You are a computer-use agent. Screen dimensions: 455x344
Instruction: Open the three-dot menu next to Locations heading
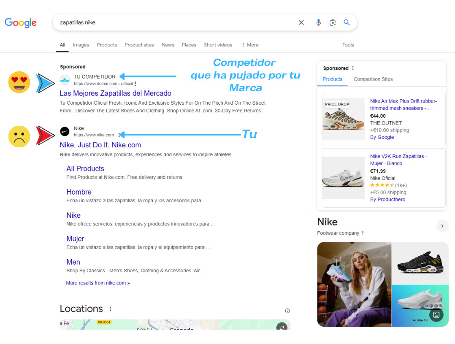[110, 309]
